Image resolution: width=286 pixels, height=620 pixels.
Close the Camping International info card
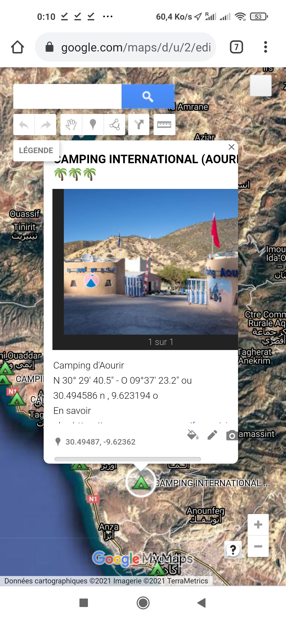click(231, 147)
